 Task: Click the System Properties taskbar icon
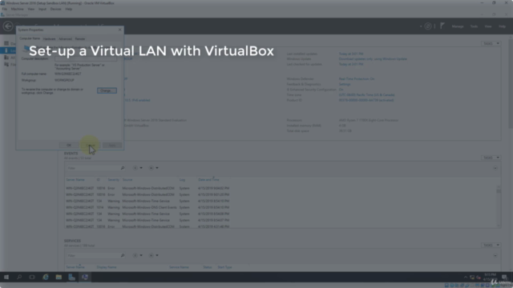(85, 278)
